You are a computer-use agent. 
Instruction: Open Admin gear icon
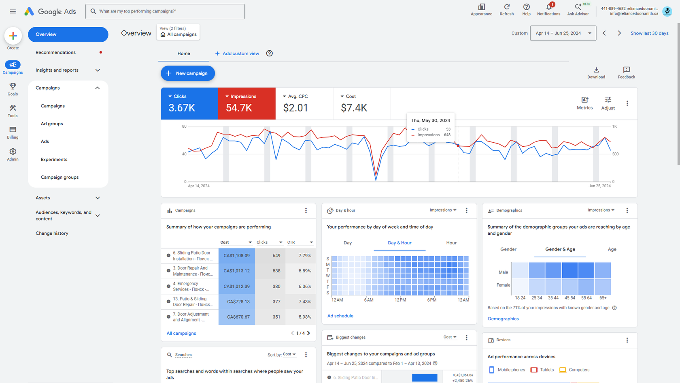point(13,152)
